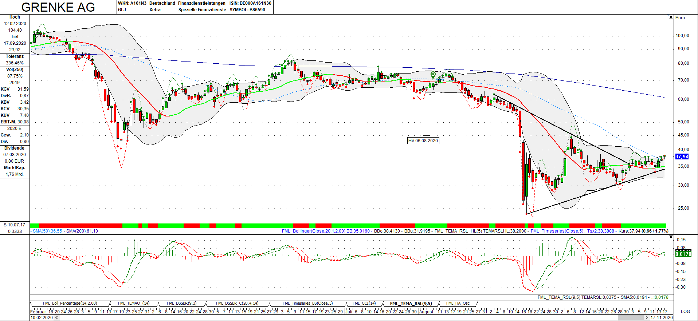Click the green dividend marker D
The height and width of the screenshot is (321, 698).
[433, 75]
